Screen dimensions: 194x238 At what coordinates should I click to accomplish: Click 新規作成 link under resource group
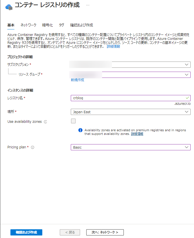77,80
